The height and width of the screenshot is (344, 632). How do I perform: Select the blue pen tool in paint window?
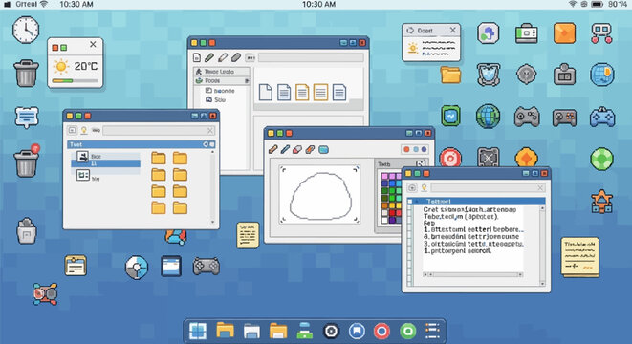(x=285, y=149)
